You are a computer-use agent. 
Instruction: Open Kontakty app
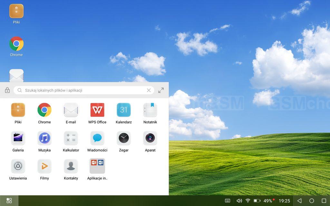(71, 166)
